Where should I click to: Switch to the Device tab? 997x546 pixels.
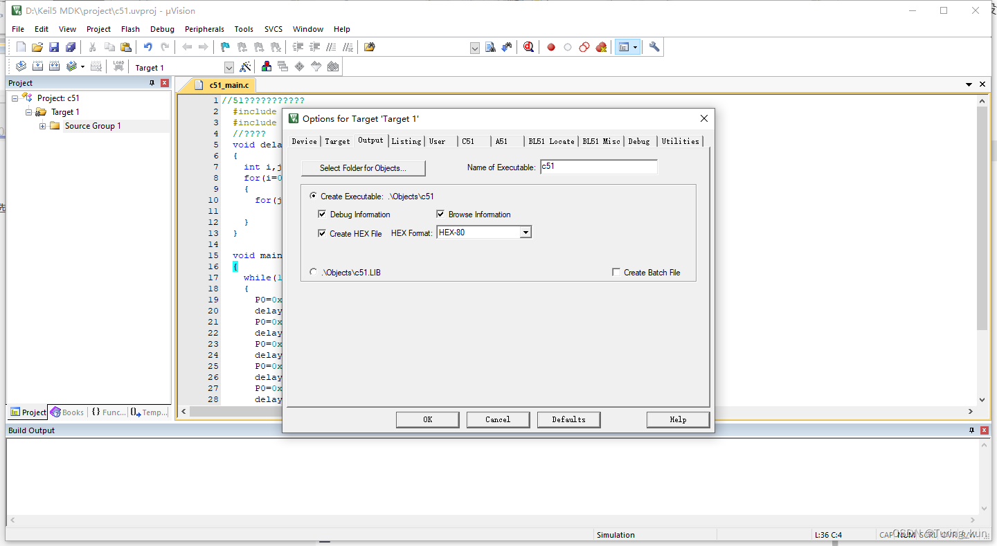(x=304, y=141)
